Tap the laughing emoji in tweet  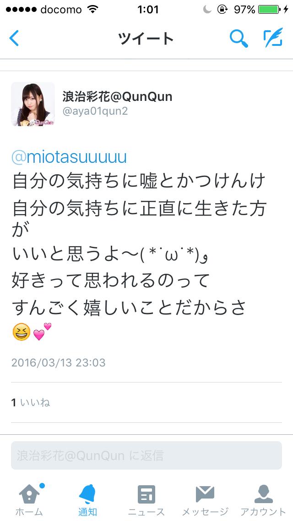point(21,332)
